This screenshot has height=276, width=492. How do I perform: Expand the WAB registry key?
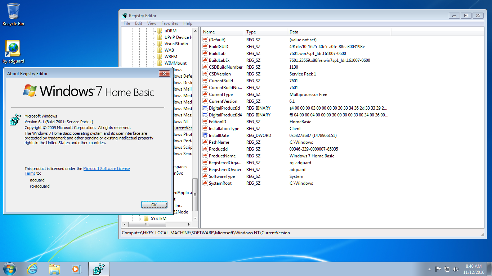tap(154, 50)
